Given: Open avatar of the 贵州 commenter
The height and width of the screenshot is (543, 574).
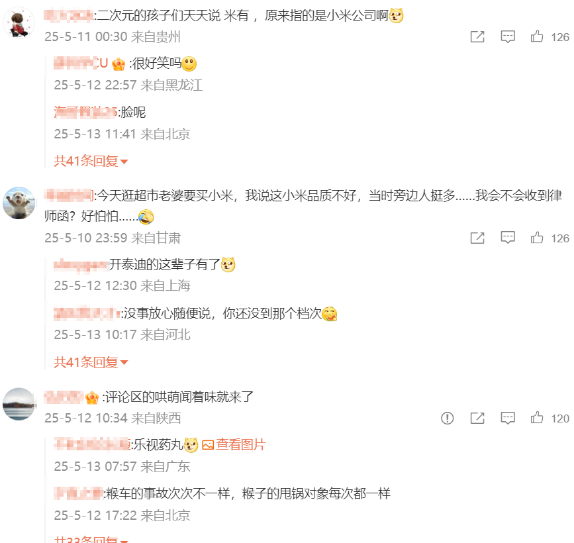Looking at the screenshot, I should [x=19, y=23].
